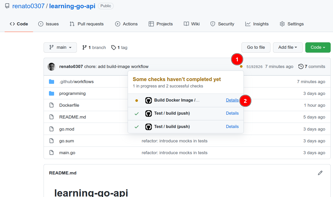
Task: Click renato0307's avatar in the commit bar
Action: click(52, 67)
